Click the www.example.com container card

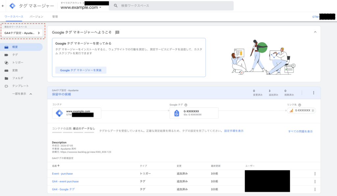click(x=76, y=113)
